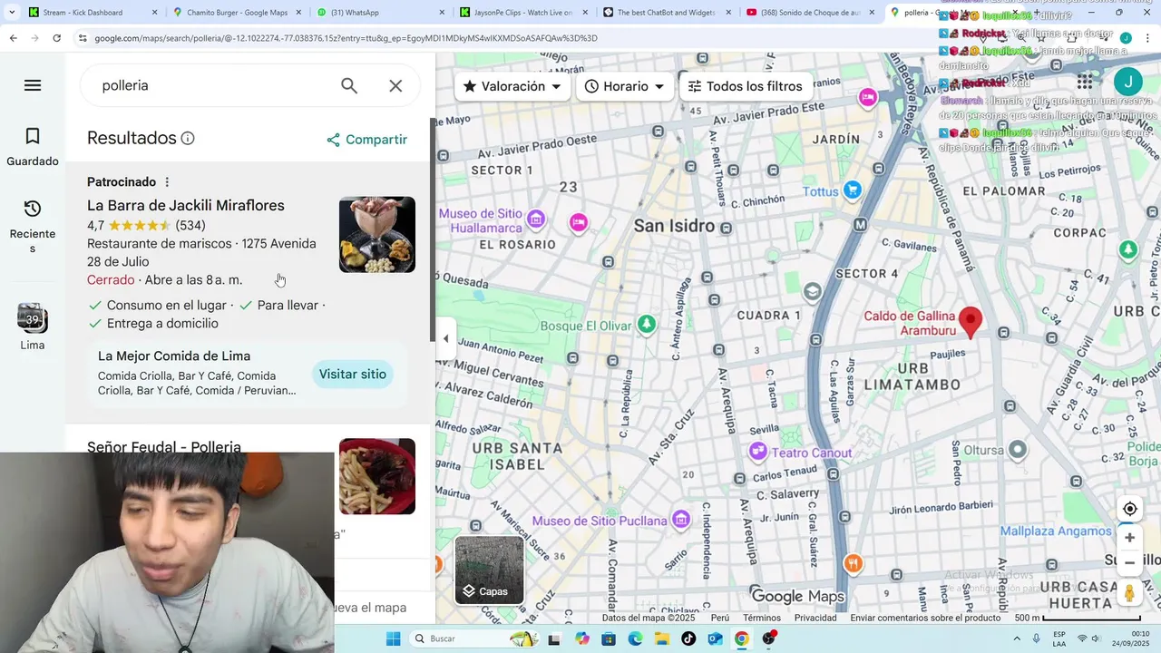Open the Windows Start menu
Viewport: 1161px width, 653px height.
393,638
